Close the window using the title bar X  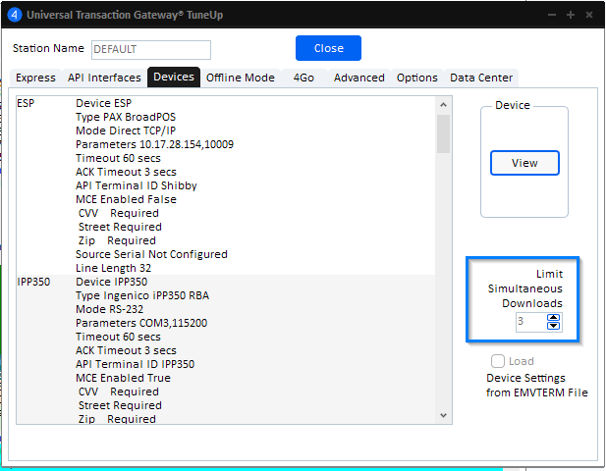(589, 16)
